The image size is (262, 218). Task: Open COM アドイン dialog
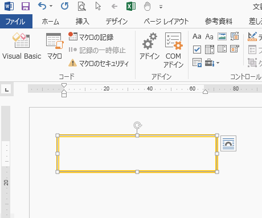tap(173, 50)
